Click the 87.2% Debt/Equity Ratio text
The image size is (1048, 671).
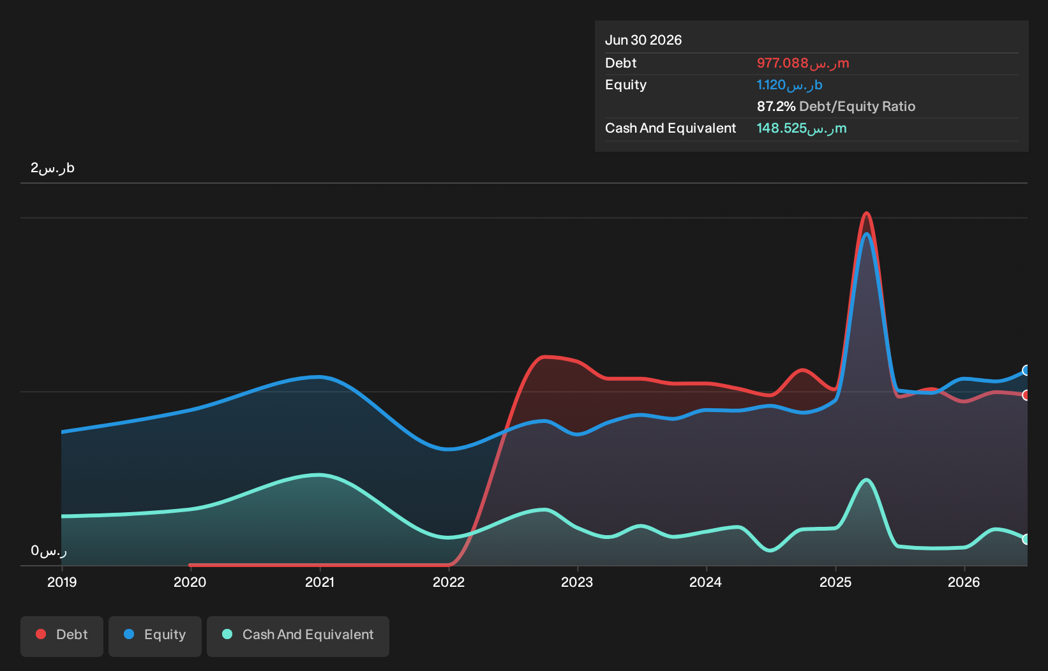[x=836, y=107]
